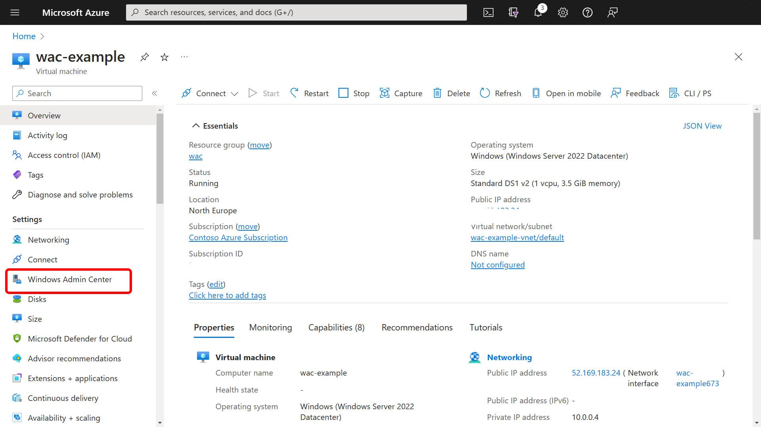Click the resource search field
Screen dimensions: 761x427
pyautogui.click(x=296, y=12)
